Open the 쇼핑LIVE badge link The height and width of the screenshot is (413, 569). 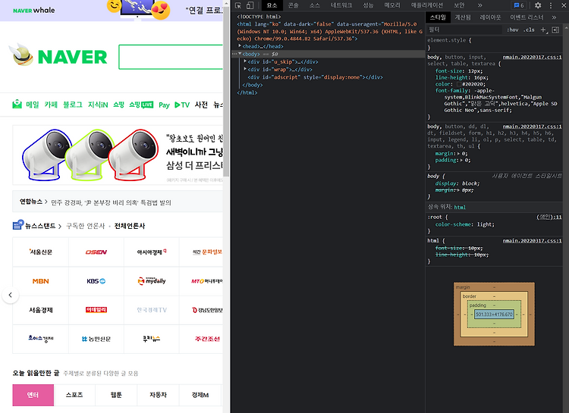pos(141,105)
